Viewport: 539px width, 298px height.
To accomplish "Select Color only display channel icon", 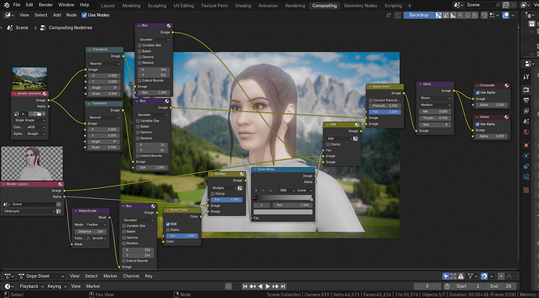I will point(446,15).
